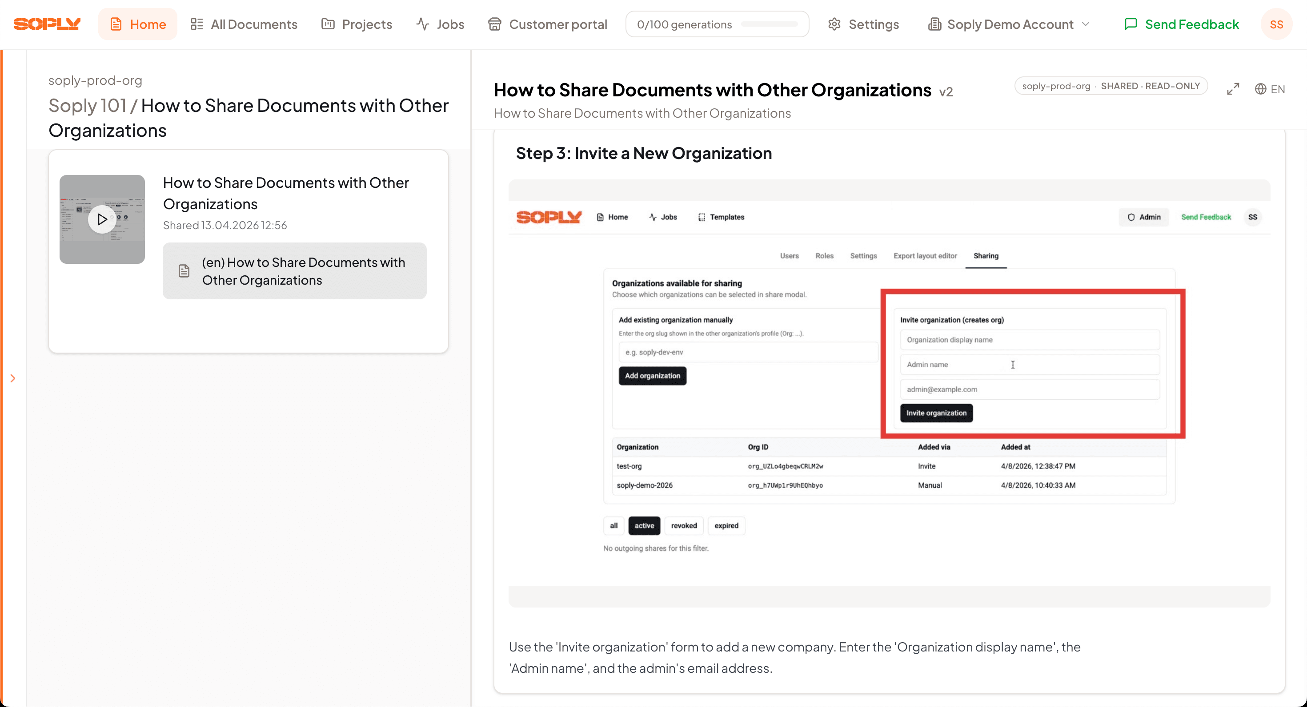Open the EN language selector

pos(1270,89)
